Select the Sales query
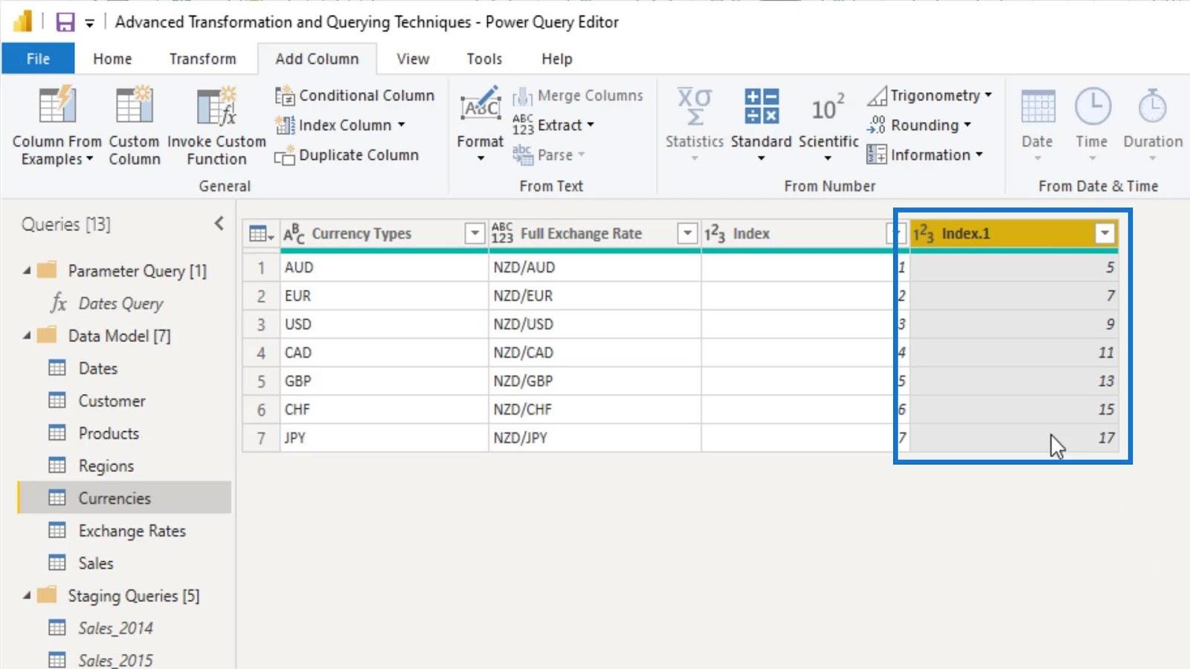The image size is (1190, 669). [96, 563]
